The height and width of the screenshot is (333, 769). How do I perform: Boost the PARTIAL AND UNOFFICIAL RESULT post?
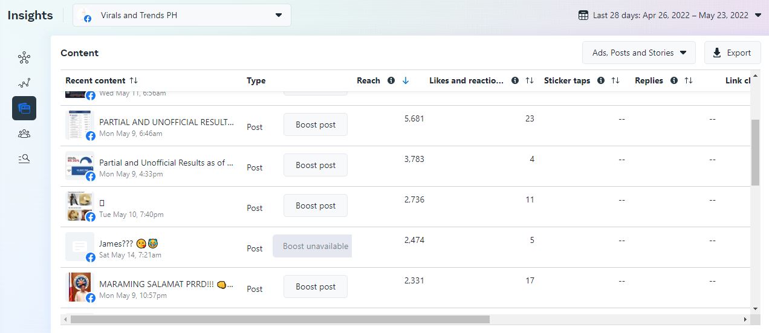[316, 124]
